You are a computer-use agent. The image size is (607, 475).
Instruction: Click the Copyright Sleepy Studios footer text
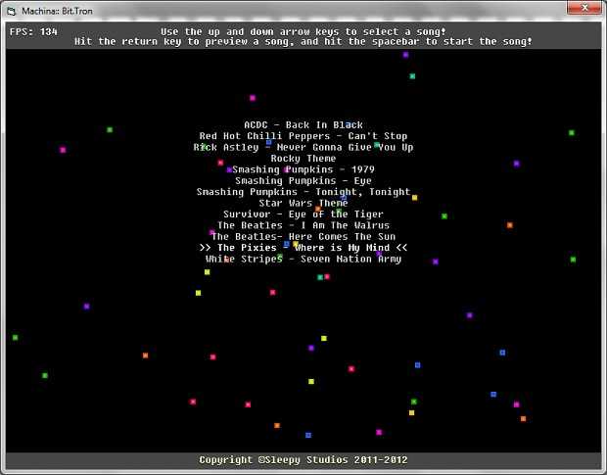coord(303,459)
